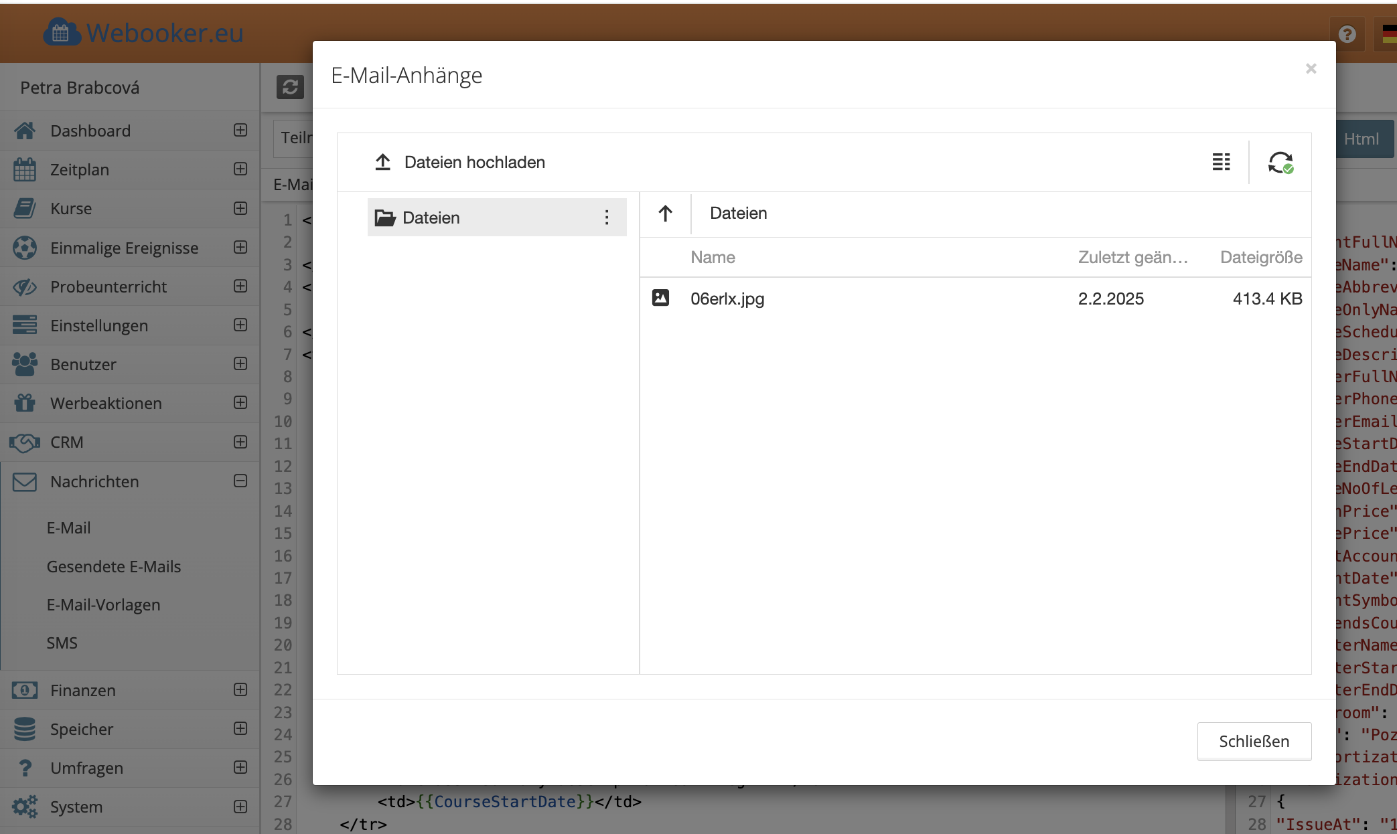Open Gesendete E-Mails menu item

(x=114, y=567)
